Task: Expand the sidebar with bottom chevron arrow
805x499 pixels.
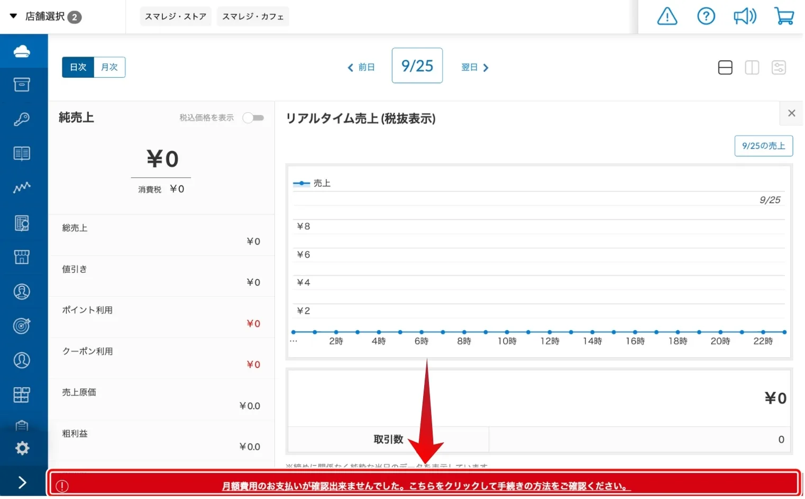Action: [x=22, y=483]
